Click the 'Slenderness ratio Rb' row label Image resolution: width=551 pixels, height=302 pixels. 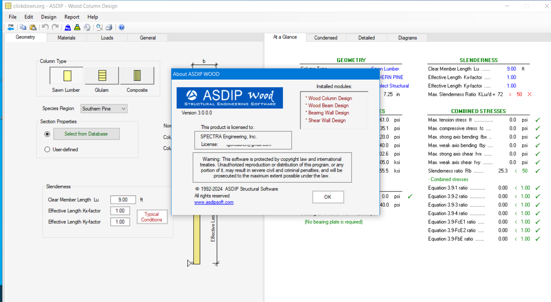click(450, 171)
